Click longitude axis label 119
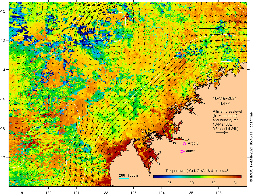 pyautogui.click(x=20, y=193)
